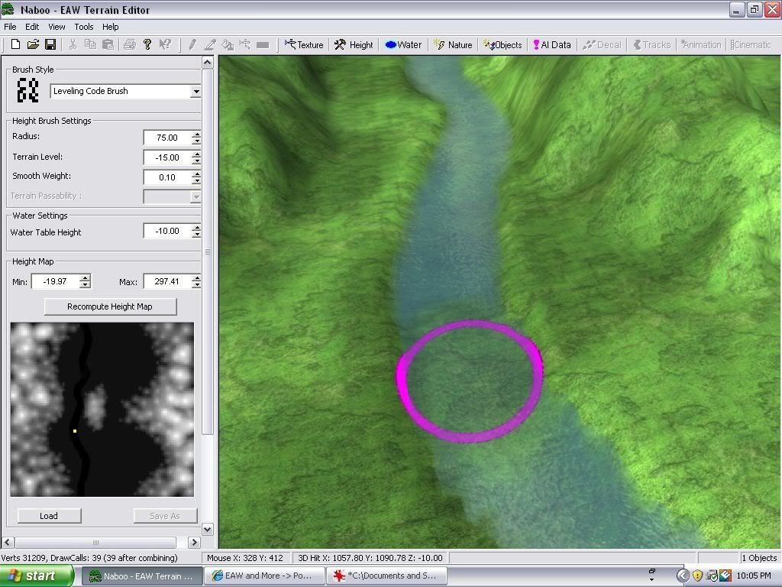Open About via the question mark icon
Image resolution: width=782 pixels, height=587 pixels.
tap(147, 44)
